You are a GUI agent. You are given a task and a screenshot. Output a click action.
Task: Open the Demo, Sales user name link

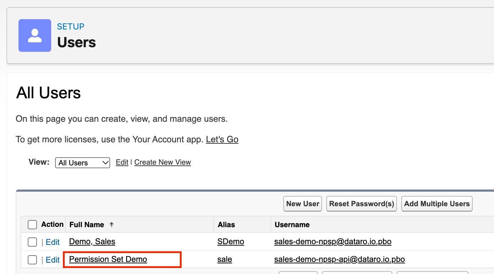point(92,242)
